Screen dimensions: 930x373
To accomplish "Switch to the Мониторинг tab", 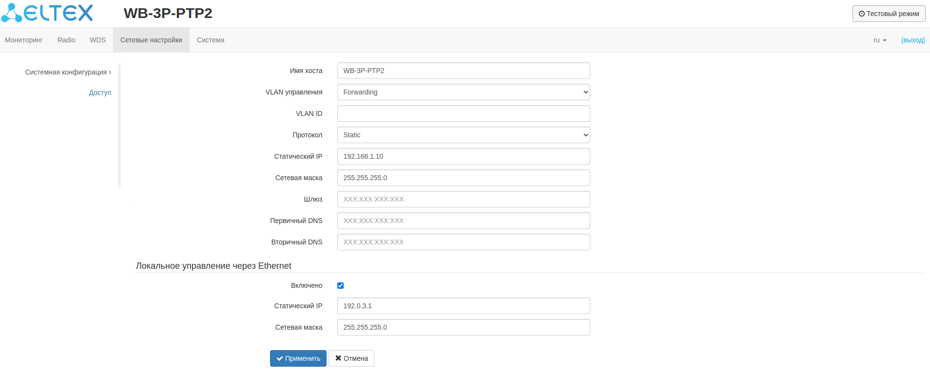I will 24,40.
